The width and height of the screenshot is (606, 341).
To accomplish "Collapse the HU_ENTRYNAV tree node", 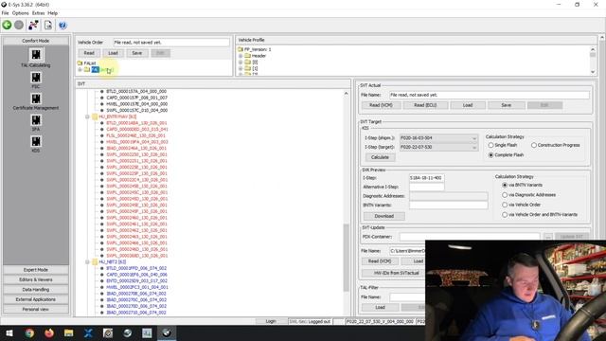I will (x=87, y=117).
